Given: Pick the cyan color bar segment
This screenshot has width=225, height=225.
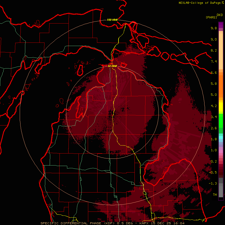Looking at the screenshot, I should (x=221, y=137).
